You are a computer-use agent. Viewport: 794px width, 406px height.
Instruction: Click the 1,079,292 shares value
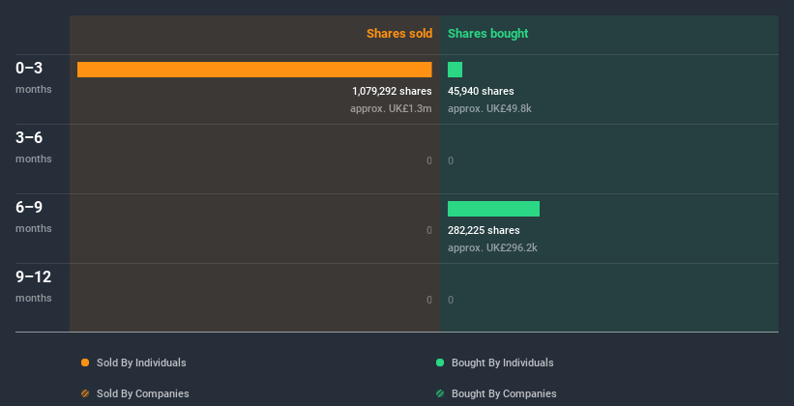point(392,91)
